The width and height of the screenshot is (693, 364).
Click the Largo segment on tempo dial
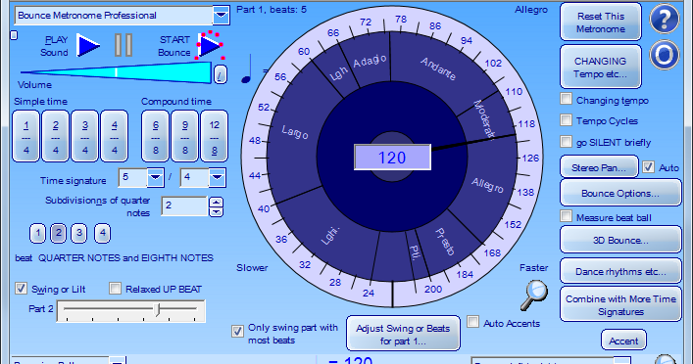295,132
